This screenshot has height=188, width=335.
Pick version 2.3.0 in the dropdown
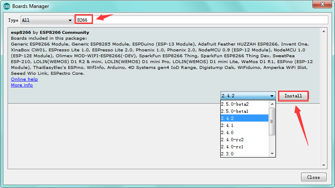click(x=245, y=154)
